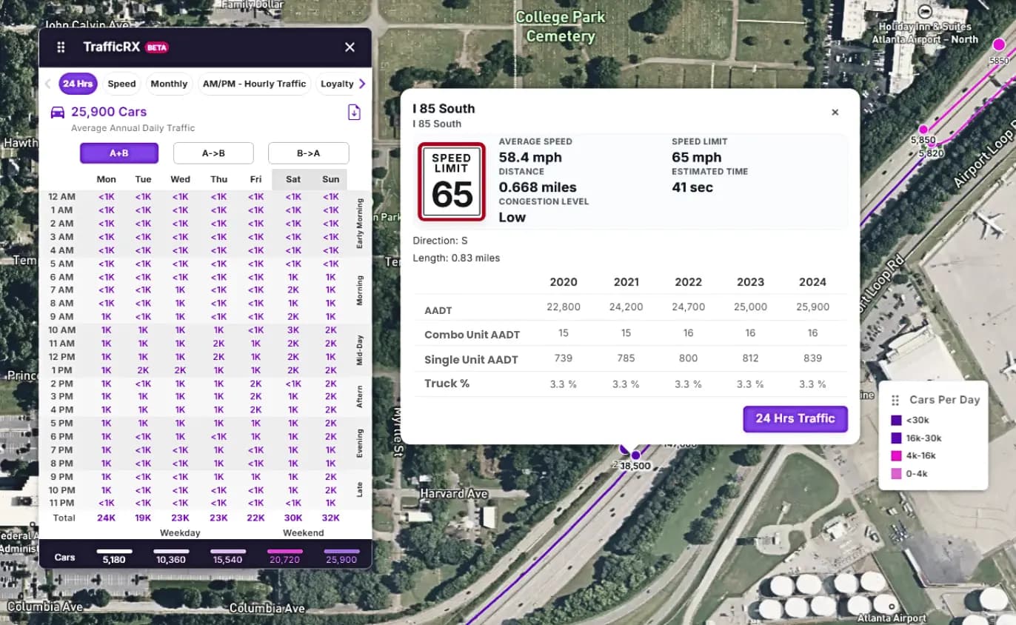This screenshot has width=1016, height=625.
Task: Click the 20,720 cars legend swatch
Action: 284,552
